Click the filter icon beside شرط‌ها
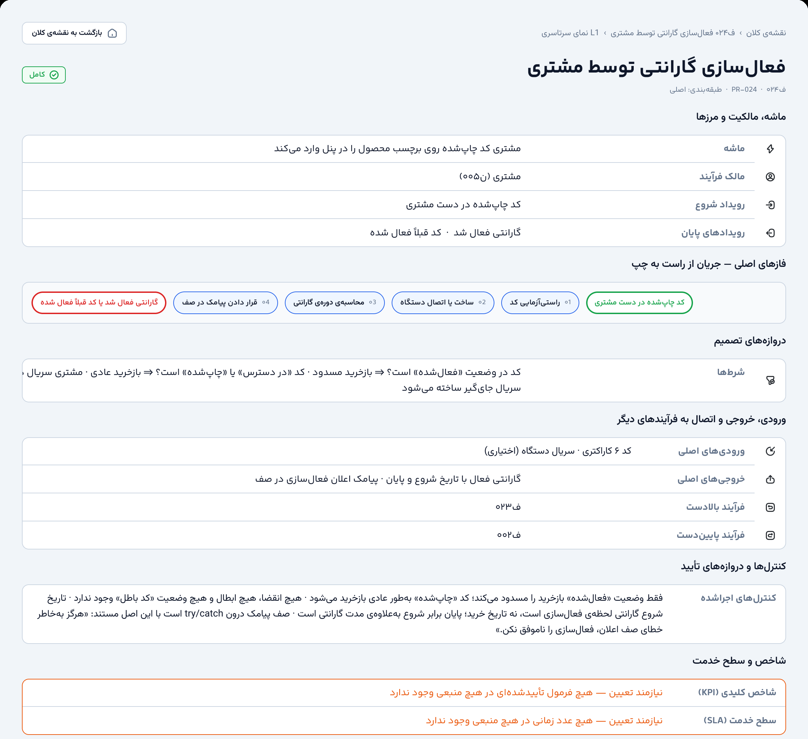 tap(770, 380)
